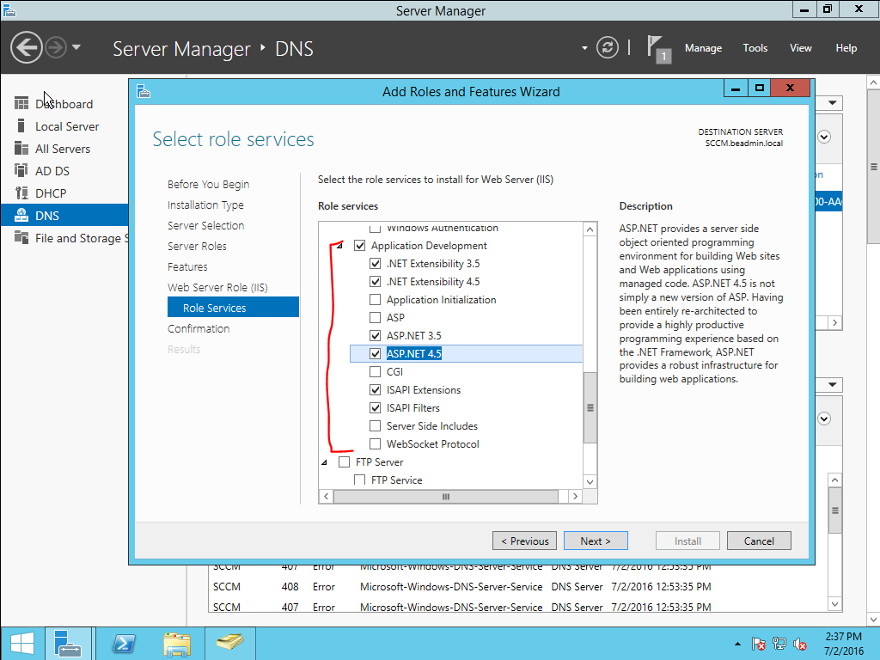Uncheck .NET Extensibility 4.5
880x660 pixels.
coord(375,281)
